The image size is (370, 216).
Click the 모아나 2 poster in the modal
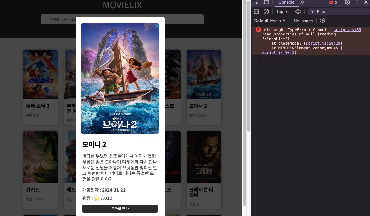tap(120, 78)
